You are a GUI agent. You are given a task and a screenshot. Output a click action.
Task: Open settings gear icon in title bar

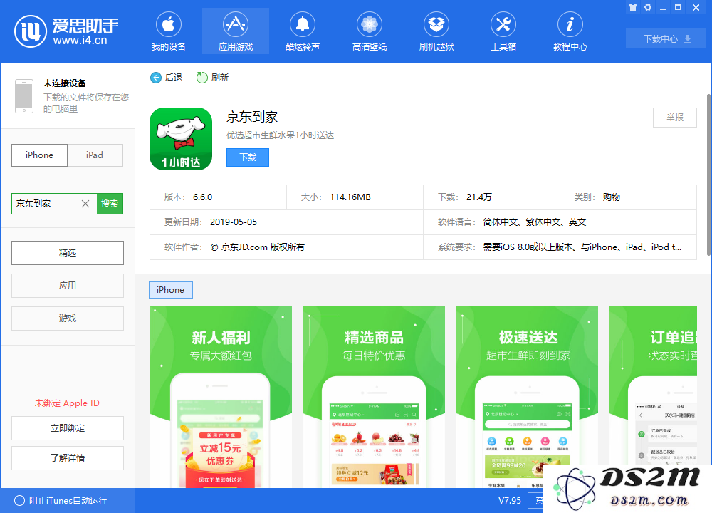[648, 7]
